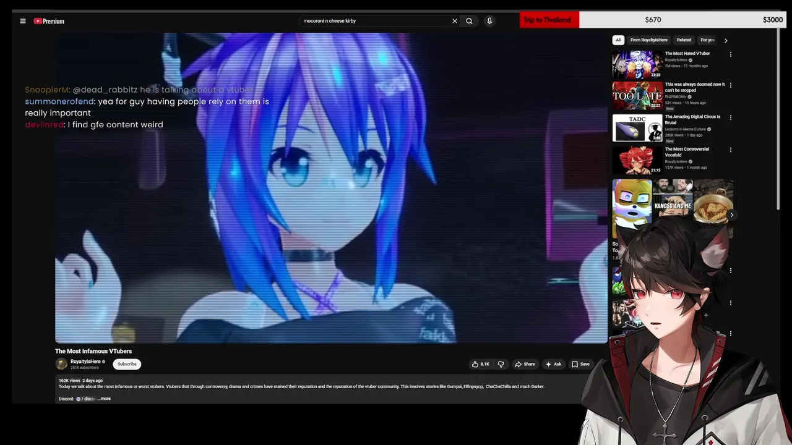This screenshot has width=792, height=445.
Task: Play the TADC thumbnail video
Action: [x=637, y=128]
